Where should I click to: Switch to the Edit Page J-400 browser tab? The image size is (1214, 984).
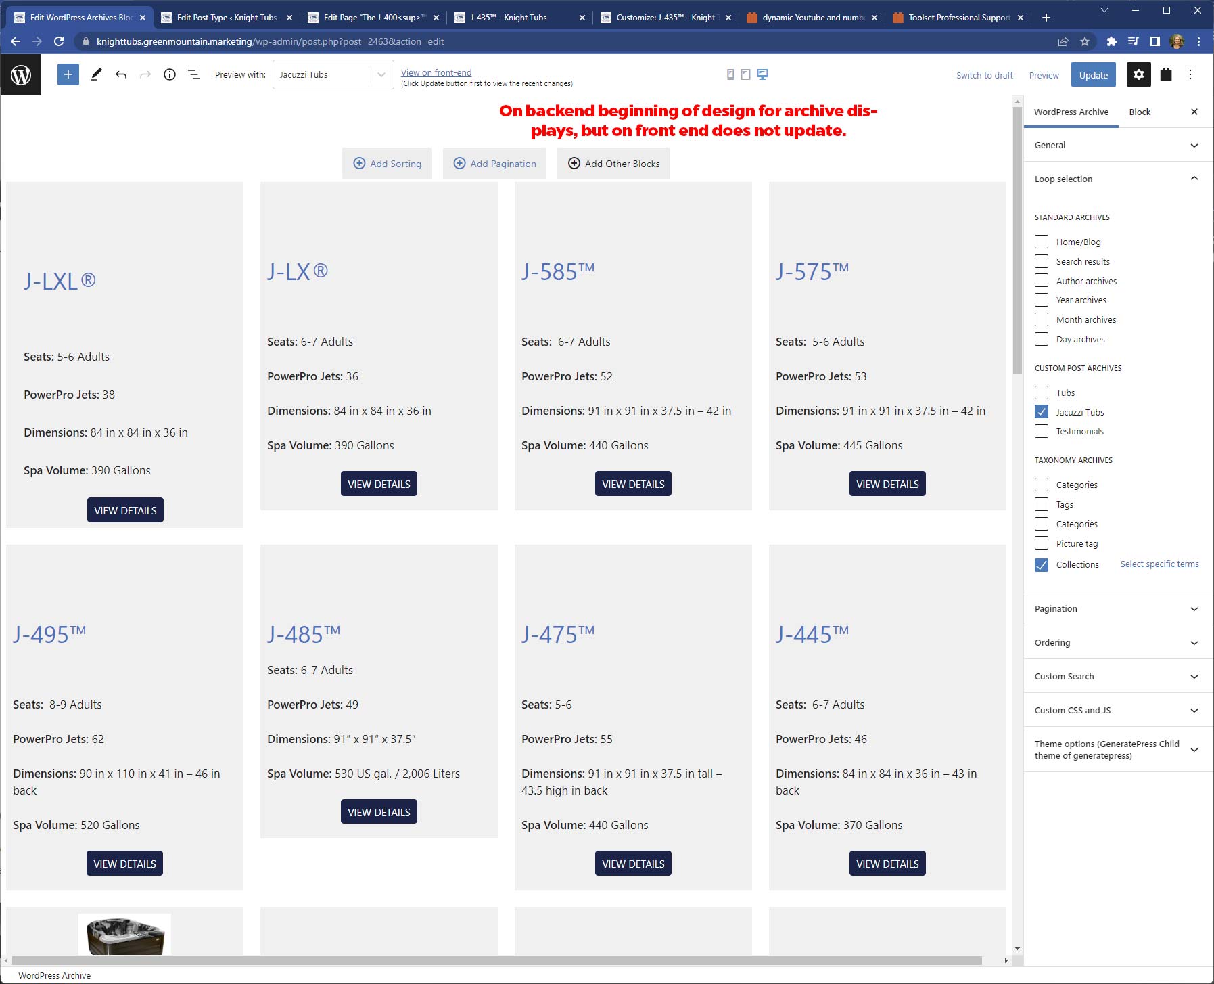pyautogui.click(x=373, y=18)
